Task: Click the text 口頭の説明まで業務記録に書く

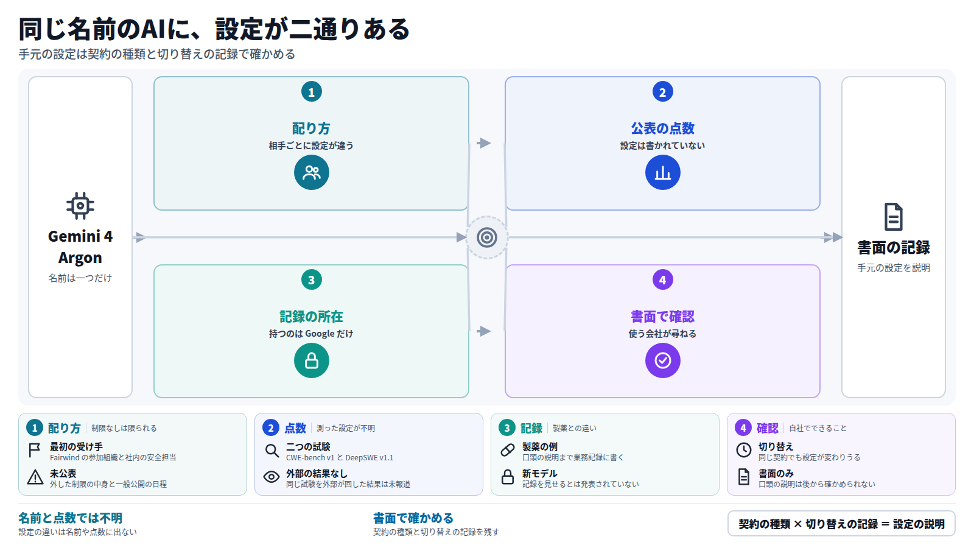Action: 573,458
